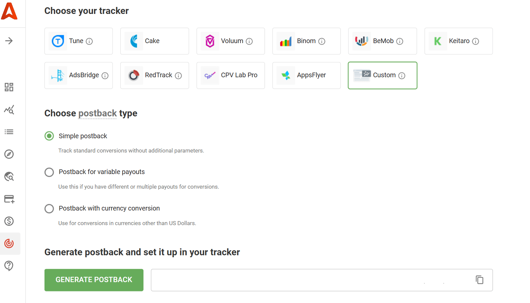
Task: Select the Voluum tracker
Action: point(230,41)
